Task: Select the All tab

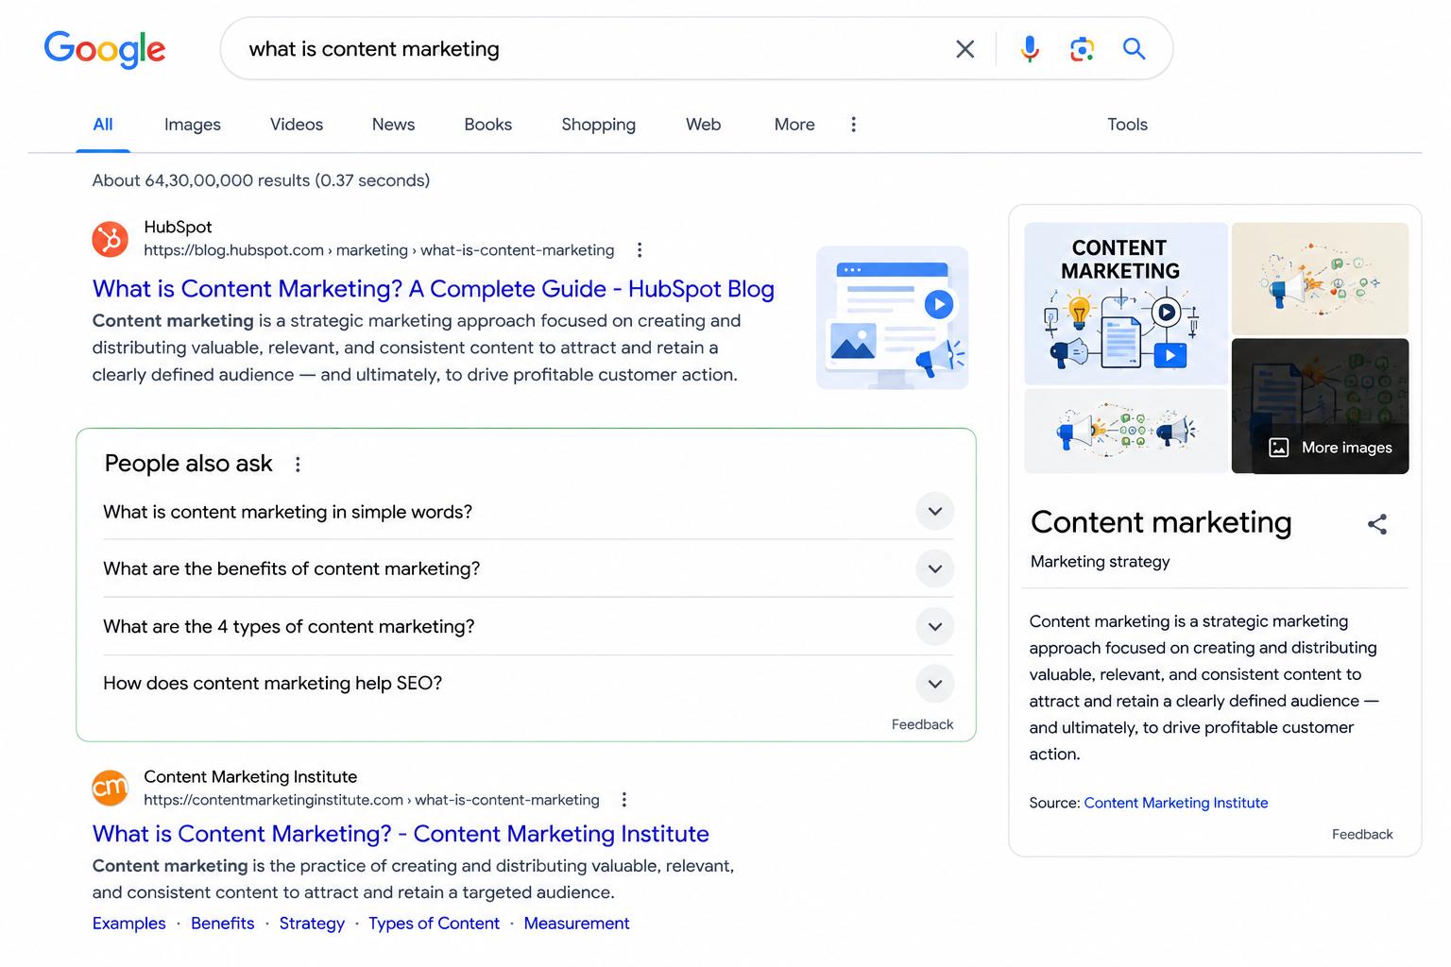Action: pyautogui.click(x=103, y=125)
